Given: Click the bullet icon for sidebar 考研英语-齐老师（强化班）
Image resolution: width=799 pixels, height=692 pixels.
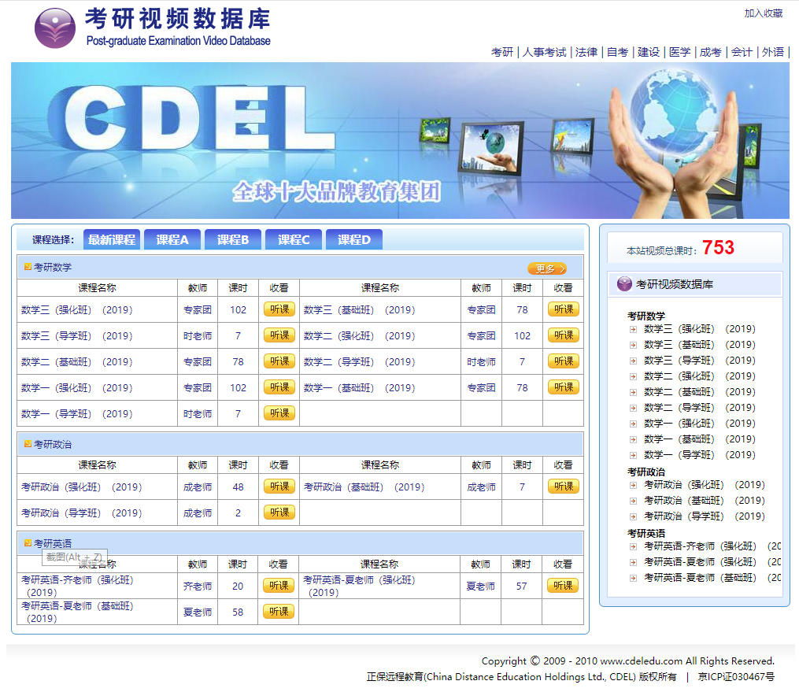Looking at the screenshot, I should (x=633, y=546).
